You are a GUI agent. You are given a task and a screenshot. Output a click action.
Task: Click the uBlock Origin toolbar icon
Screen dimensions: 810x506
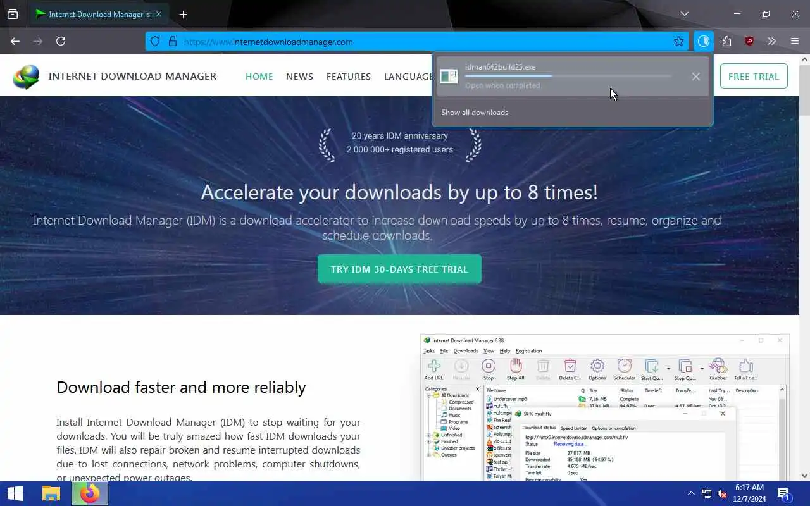[749, 41]
